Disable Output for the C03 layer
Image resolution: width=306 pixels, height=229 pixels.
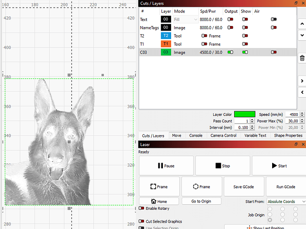(230, 52)
